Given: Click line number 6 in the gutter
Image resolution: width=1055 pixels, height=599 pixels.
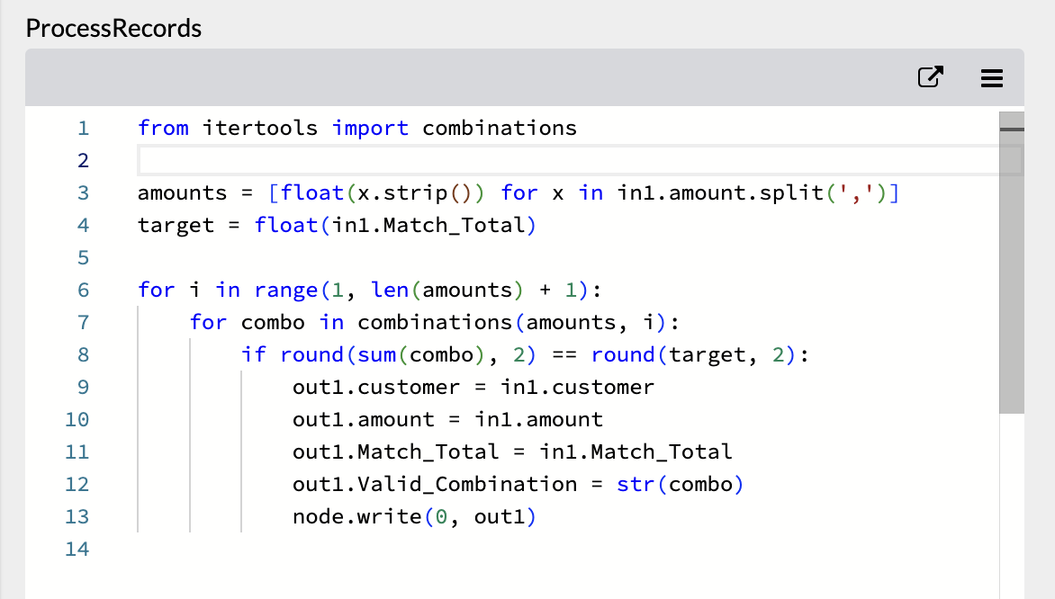Looking at the screenshot, I should pos(83,290).
